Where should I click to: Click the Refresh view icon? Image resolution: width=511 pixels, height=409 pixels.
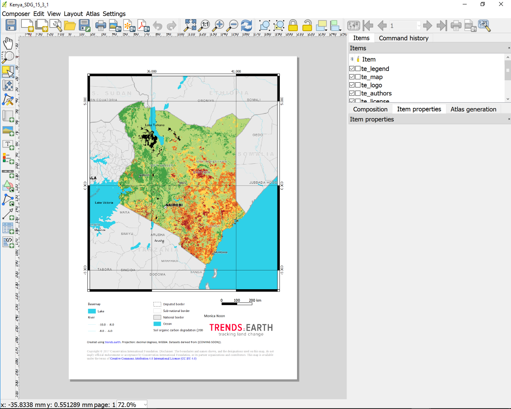tap(246, 26)
